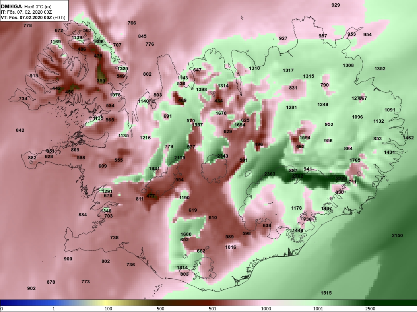Select the map value 1352
Image resolution: width=417 pixels, height=312 pixels.
pyautogui.click(x=380, y=69)
